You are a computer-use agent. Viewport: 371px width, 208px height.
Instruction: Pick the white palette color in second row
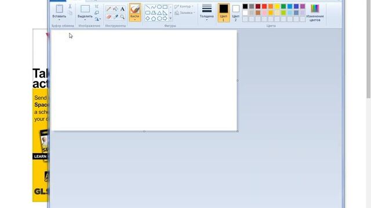(245, 13)
